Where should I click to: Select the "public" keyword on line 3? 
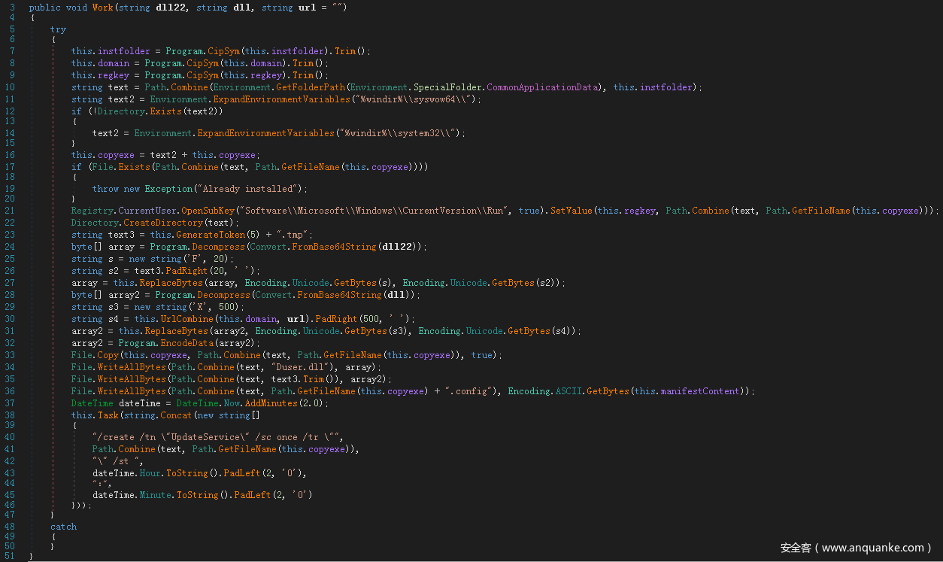(x=45, y=8)
